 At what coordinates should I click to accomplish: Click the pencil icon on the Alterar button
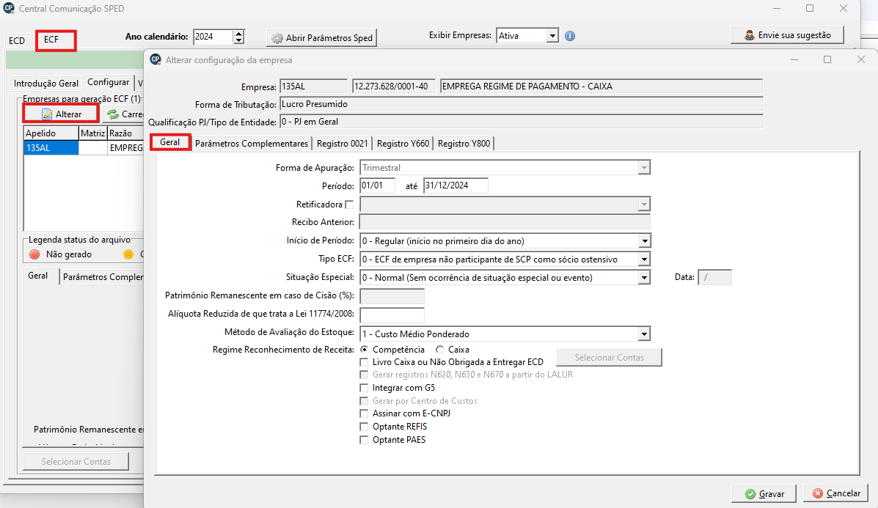click(47, 114)
